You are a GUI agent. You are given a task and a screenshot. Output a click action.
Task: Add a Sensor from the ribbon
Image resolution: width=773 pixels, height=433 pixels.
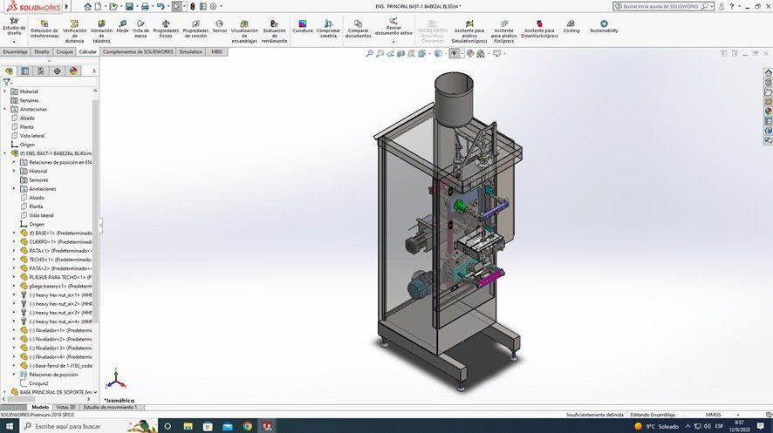219,26
